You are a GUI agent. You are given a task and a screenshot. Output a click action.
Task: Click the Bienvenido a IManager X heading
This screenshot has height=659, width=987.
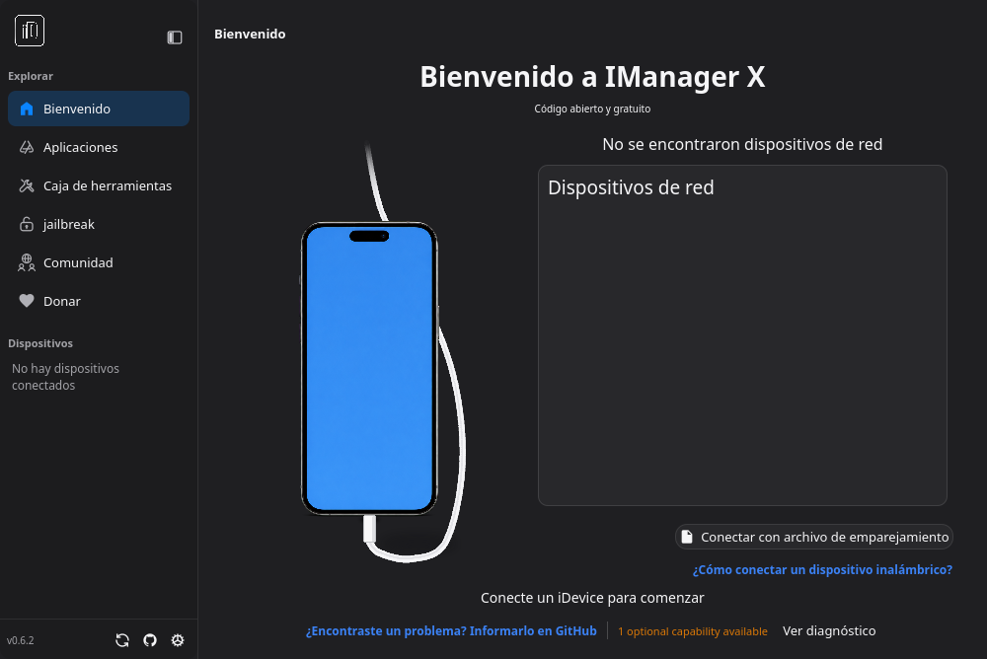click(x=592, y=77)
